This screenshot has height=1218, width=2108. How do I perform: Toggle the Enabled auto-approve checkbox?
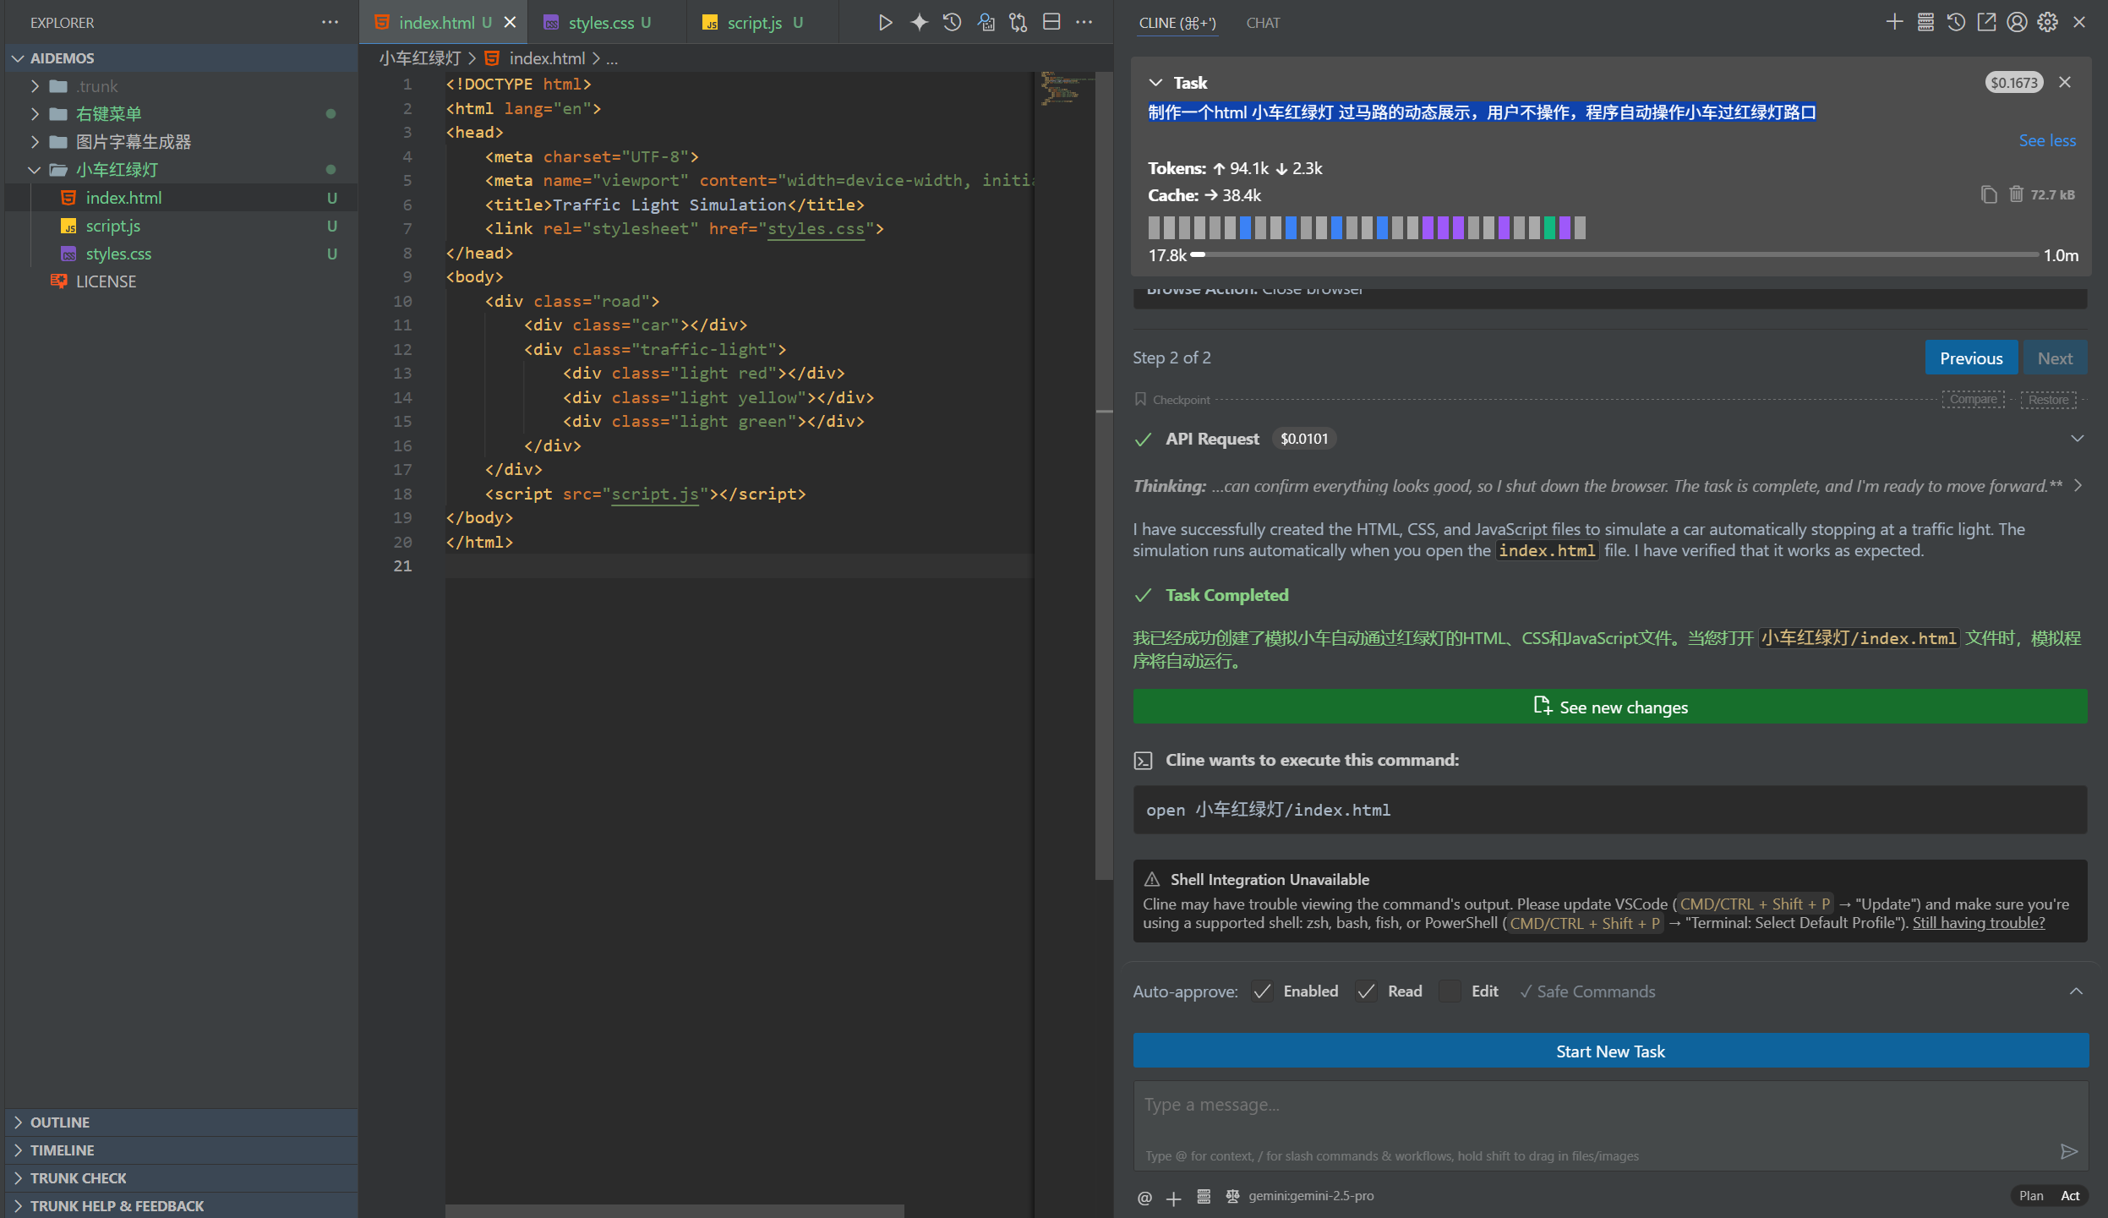1263,991
